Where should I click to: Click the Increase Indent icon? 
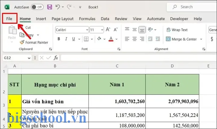pos(158,39)
